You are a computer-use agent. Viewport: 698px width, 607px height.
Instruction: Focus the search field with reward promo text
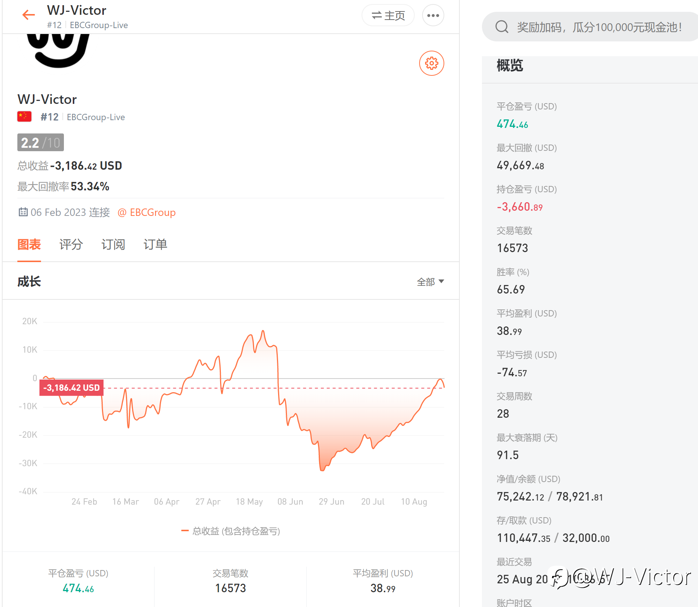pyautogui.click(x=591, y=27)
